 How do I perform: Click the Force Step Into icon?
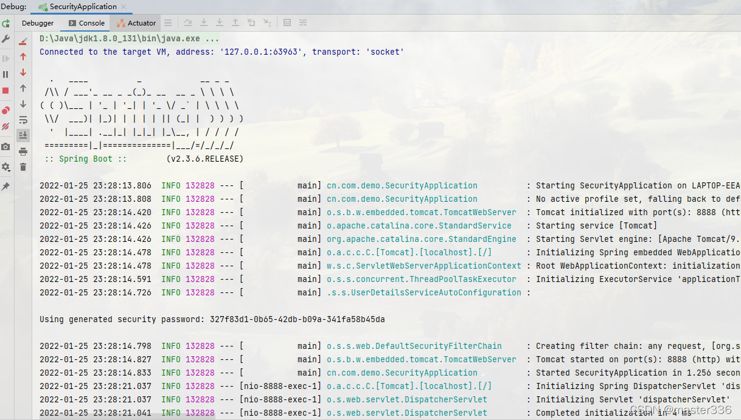[220, 23]
